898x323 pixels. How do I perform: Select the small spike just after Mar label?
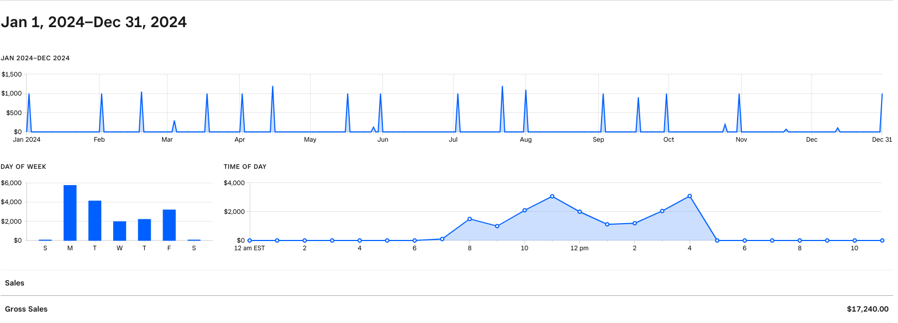tap(174, 122)
